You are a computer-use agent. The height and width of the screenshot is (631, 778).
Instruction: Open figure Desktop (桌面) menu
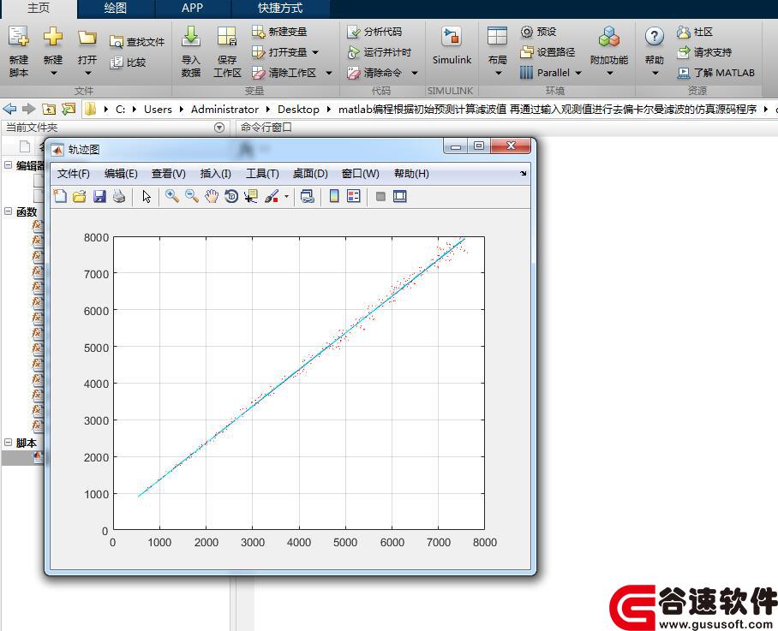[310, 174]
